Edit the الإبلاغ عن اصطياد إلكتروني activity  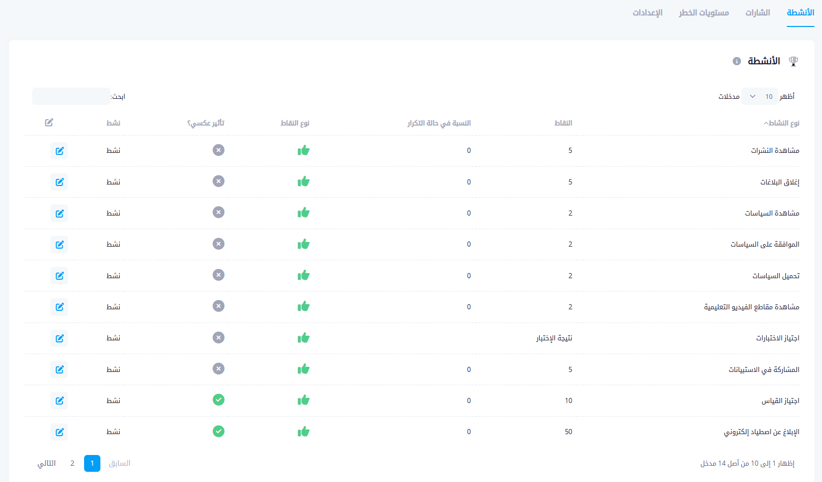pos(60,432)
